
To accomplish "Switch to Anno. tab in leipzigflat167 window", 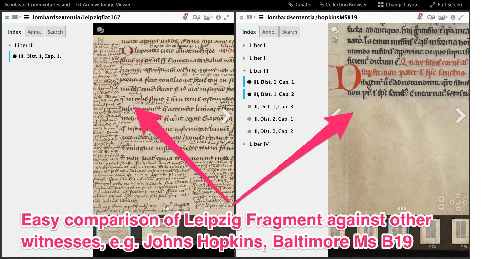I will point(34,32).
